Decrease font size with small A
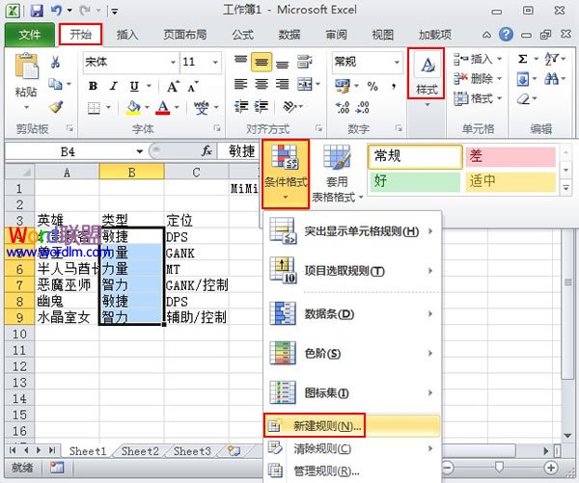This screenshot has width=579, height=483. [193, 87]
